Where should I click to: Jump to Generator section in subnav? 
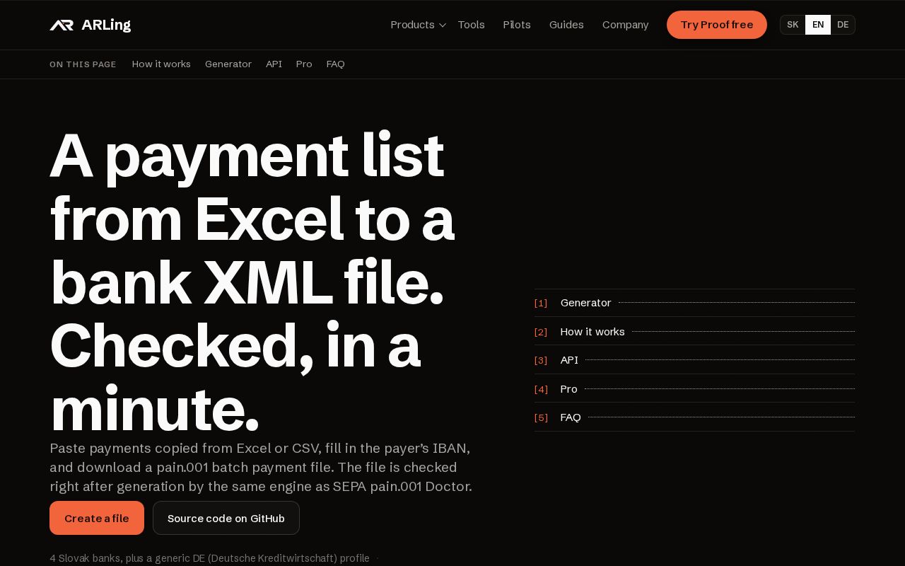tap(228, 64)
